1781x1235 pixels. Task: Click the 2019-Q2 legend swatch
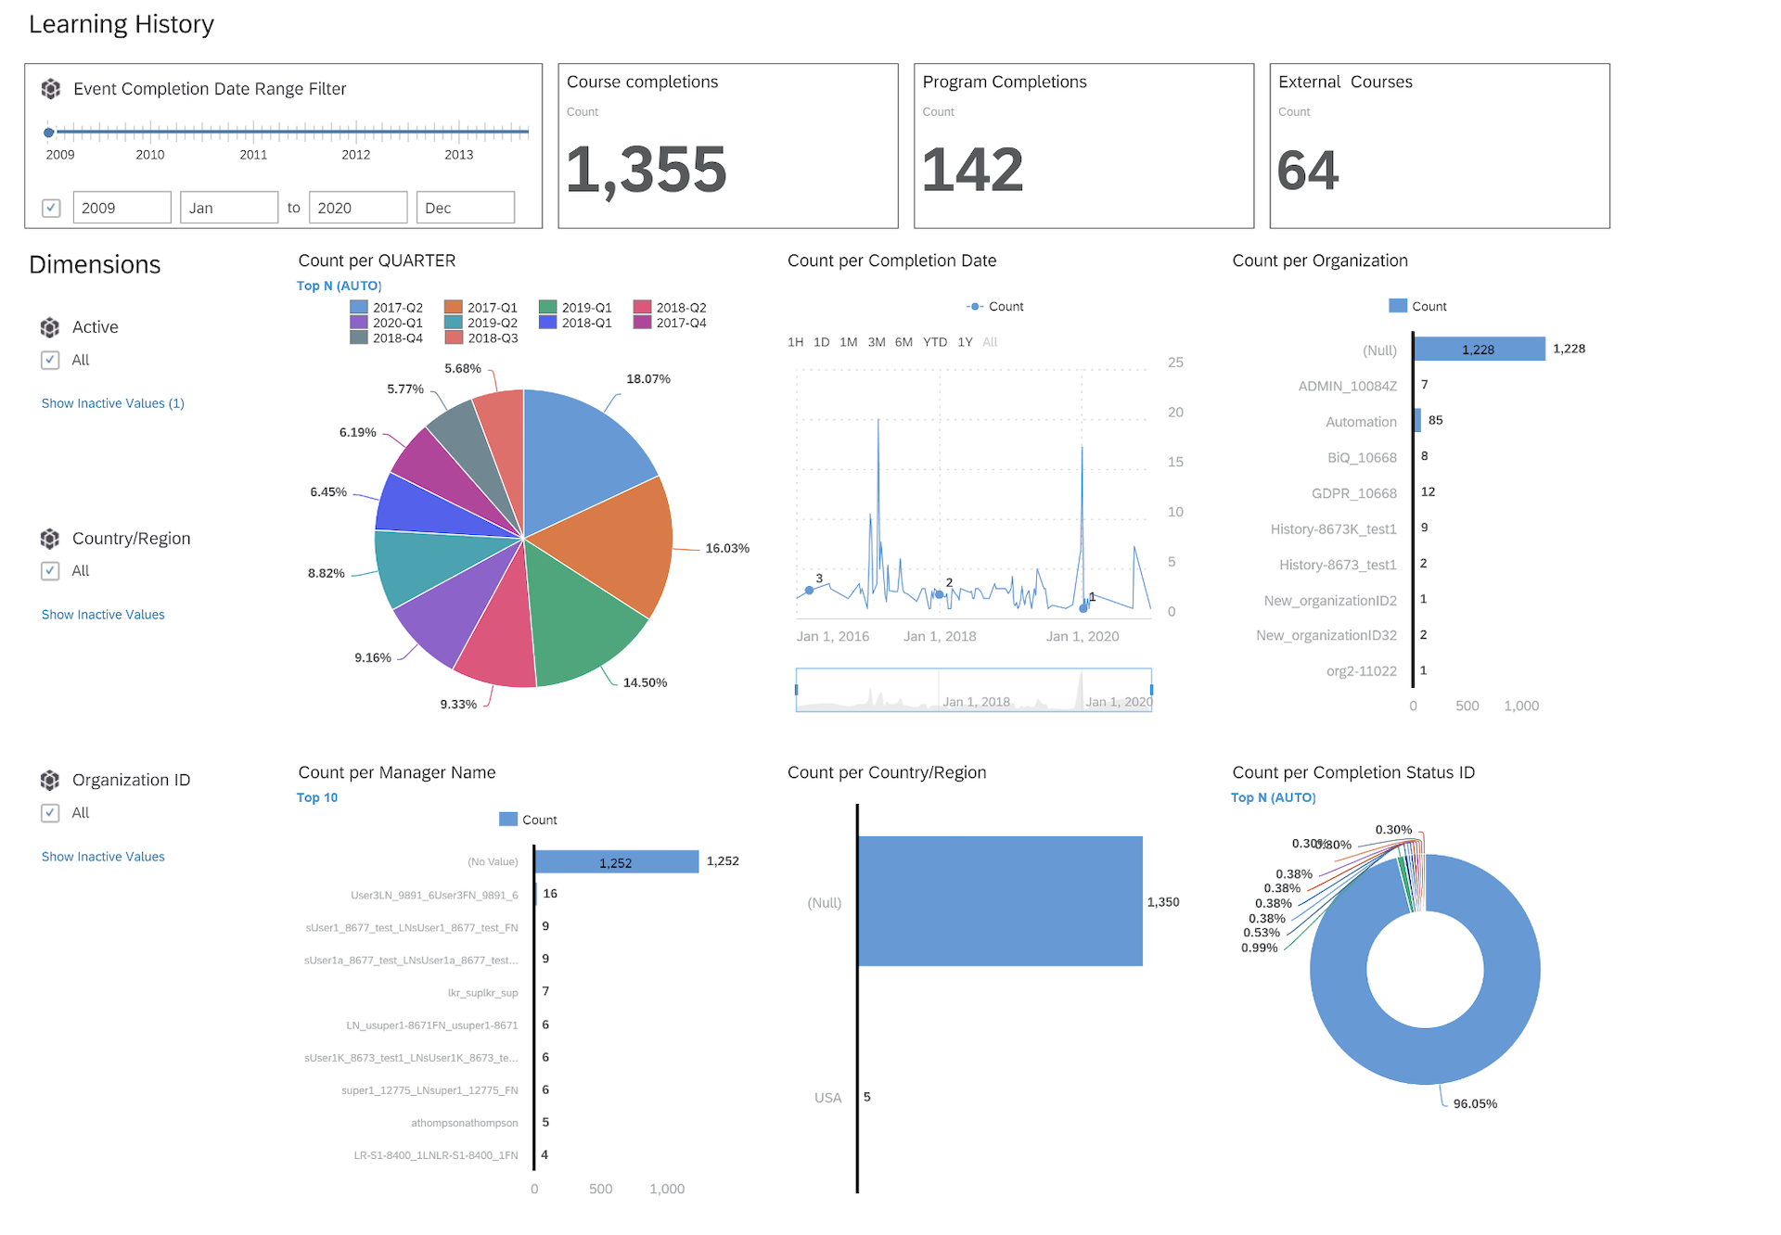[454, 323]
